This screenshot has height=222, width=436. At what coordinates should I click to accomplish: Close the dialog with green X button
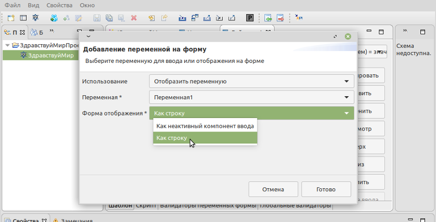348,36
